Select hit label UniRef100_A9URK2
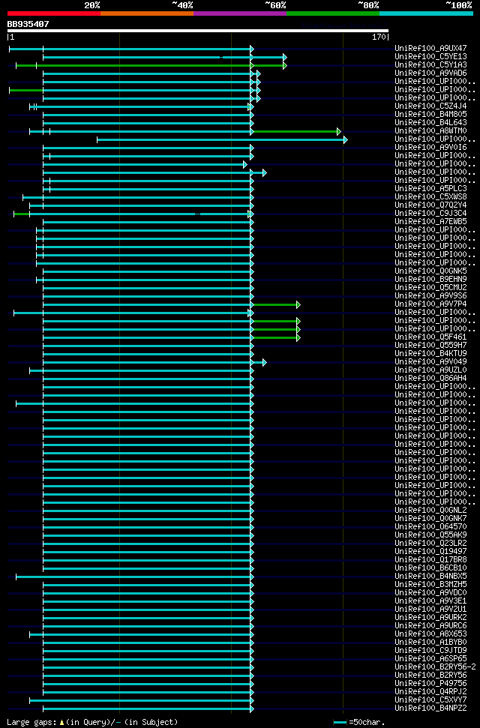Screen dimensions: 480x728 coord(430,618)
